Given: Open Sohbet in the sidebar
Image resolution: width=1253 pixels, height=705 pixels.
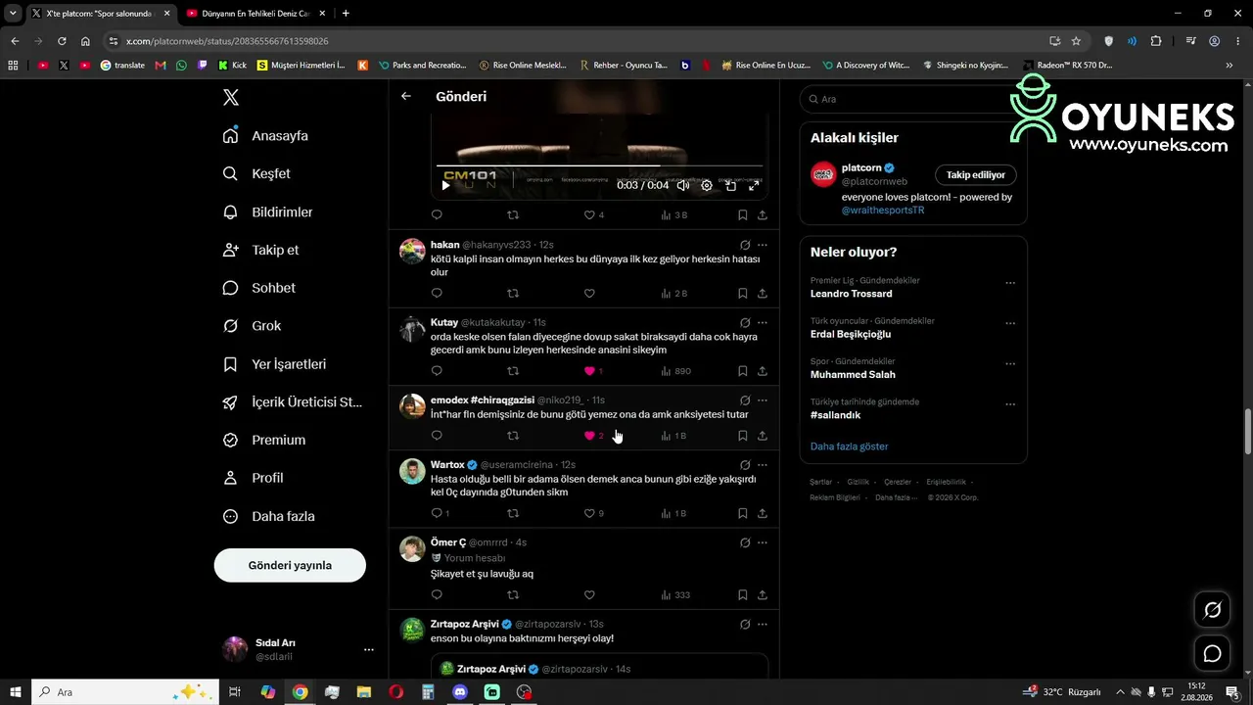Looking at the screenshot, I should click(259, 288).
